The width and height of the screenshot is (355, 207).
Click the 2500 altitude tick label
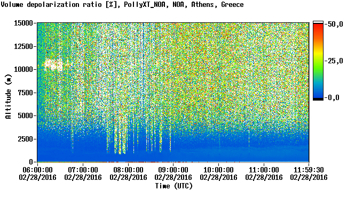pos(25,139)
